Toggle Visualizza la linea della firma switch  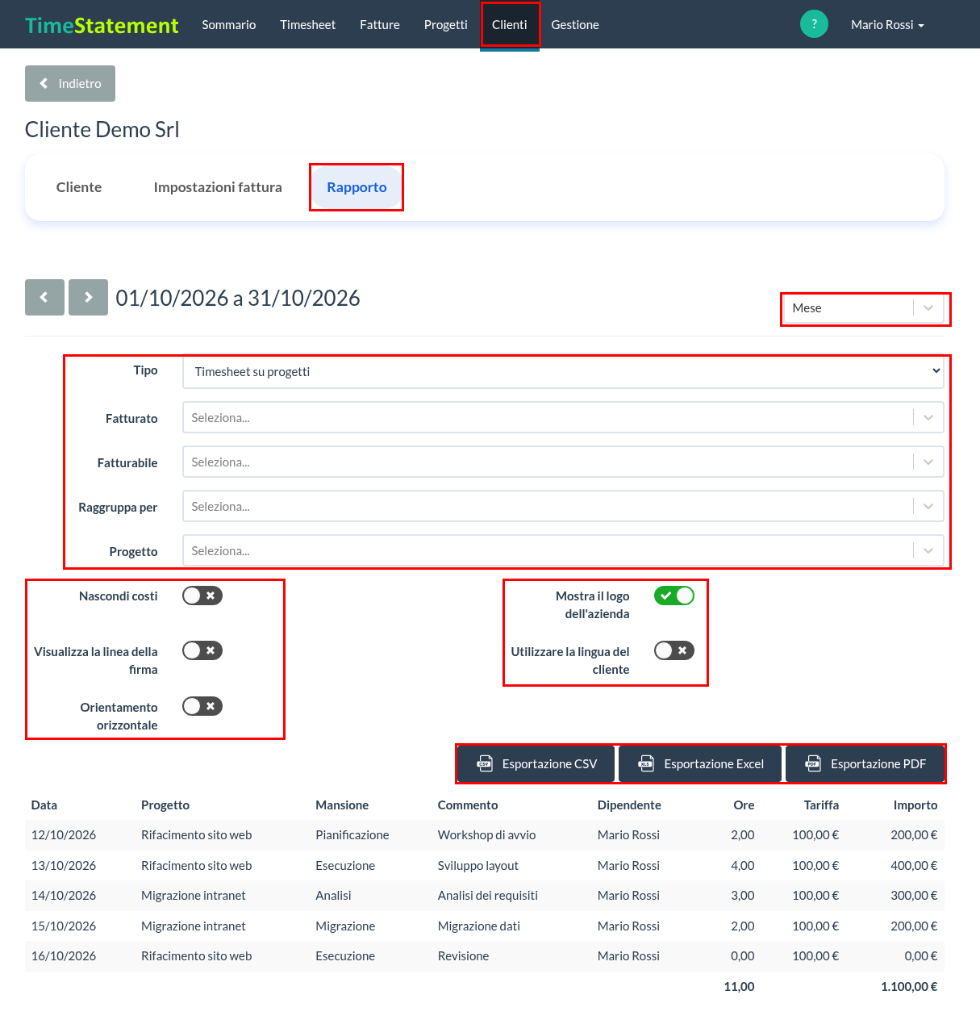tap(202, 650)
